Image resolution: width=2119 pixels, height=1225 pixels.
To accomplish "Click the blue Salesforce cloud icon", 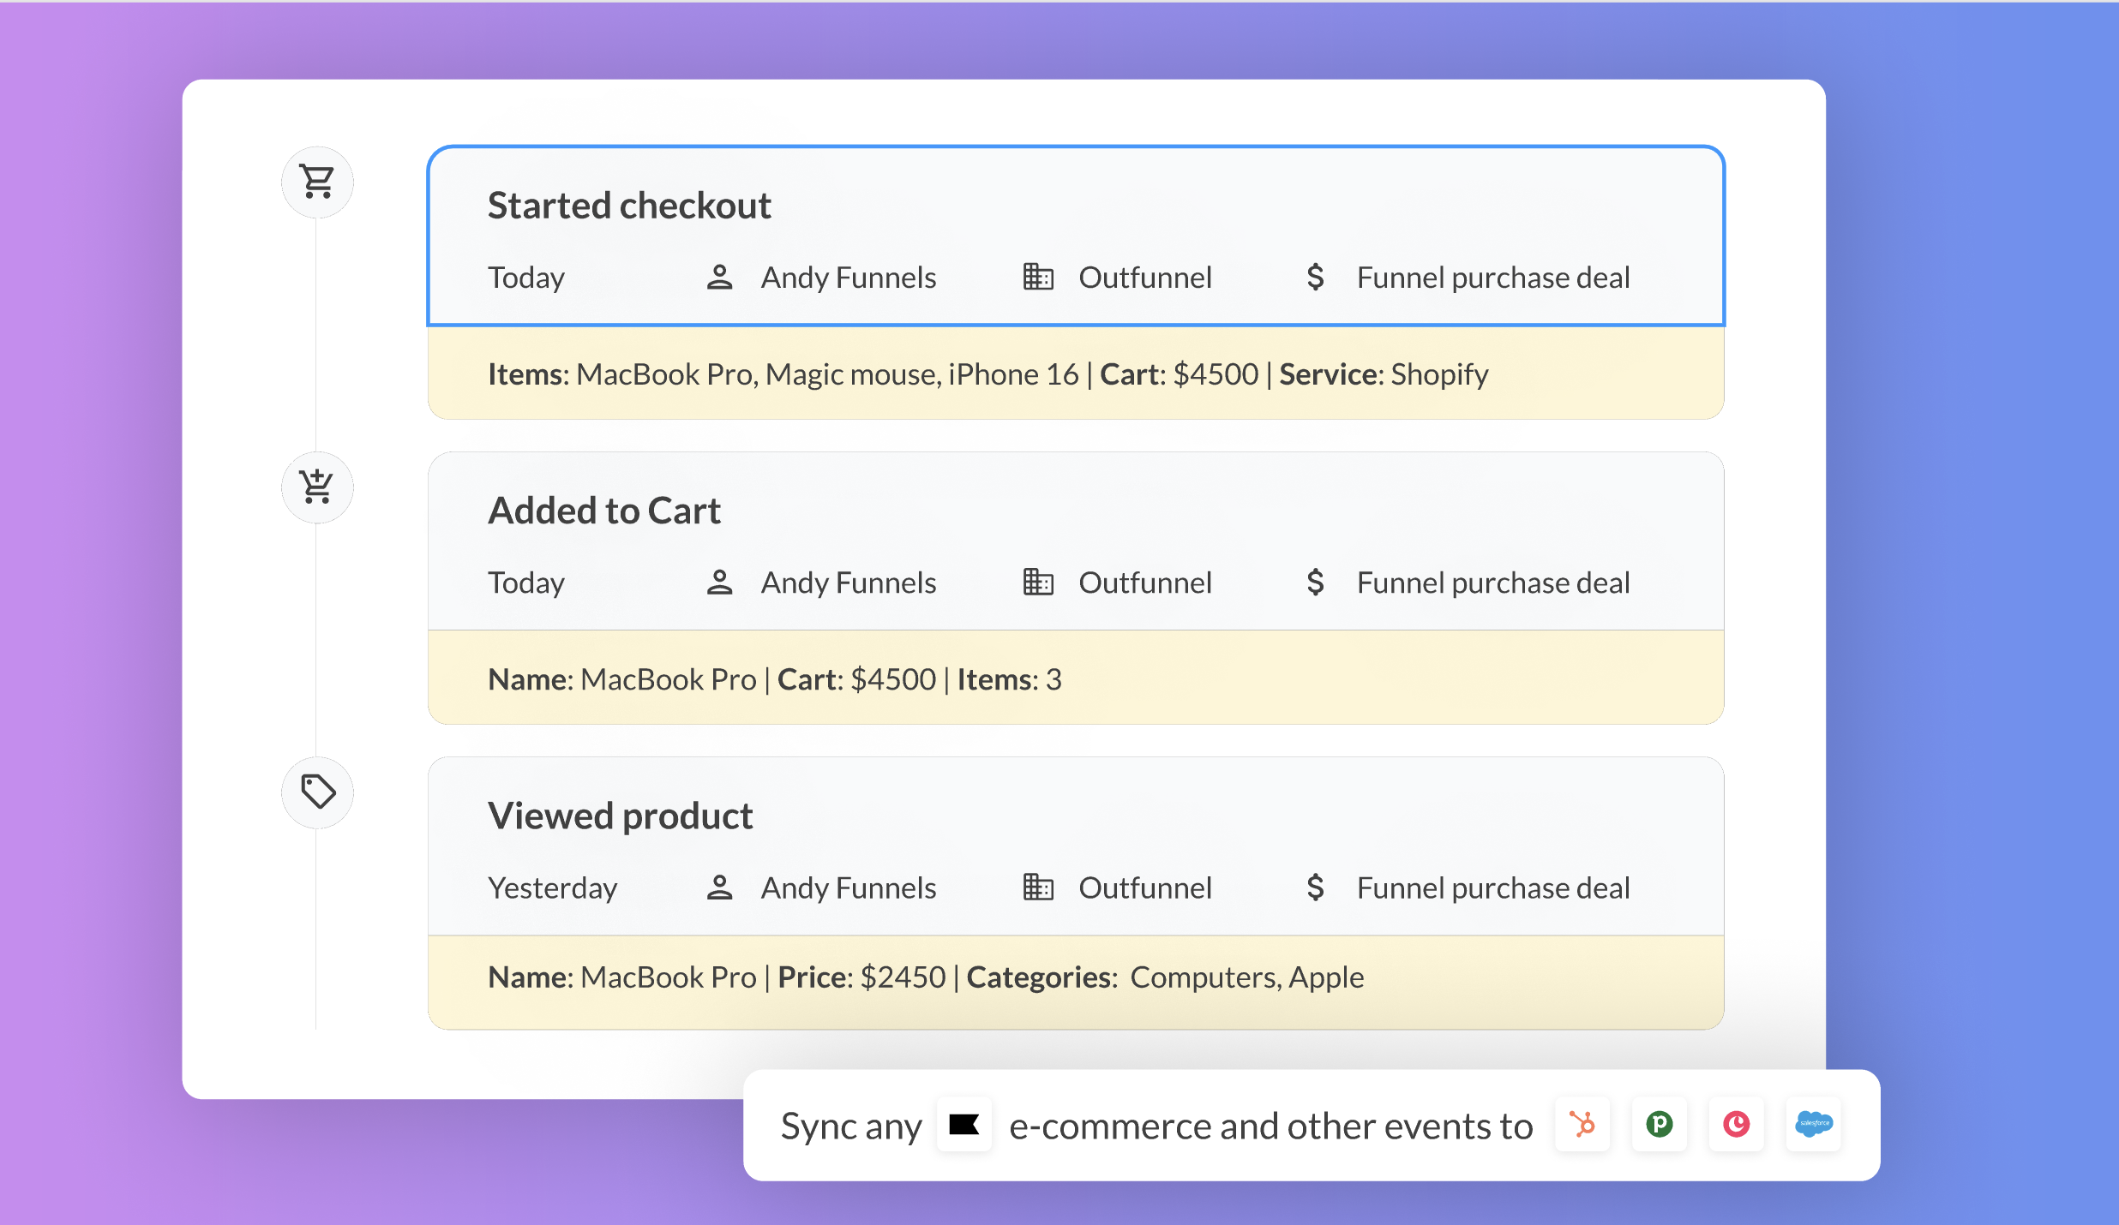I will click(1814, 1124).
